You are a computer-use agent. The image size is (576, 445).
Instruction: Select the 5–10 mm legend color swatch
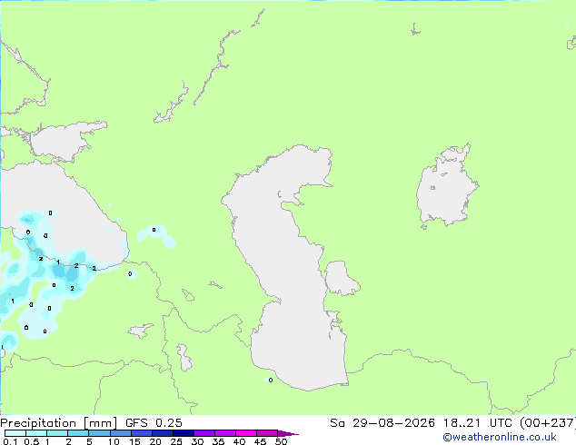(x=99, y=433)
